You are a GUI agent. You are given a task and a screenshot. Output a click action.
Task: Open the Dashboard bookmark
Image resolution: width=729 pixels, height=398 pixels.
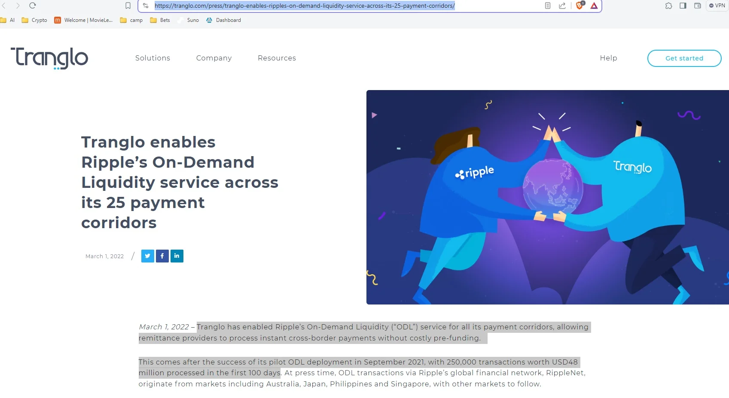coord(223,20)
